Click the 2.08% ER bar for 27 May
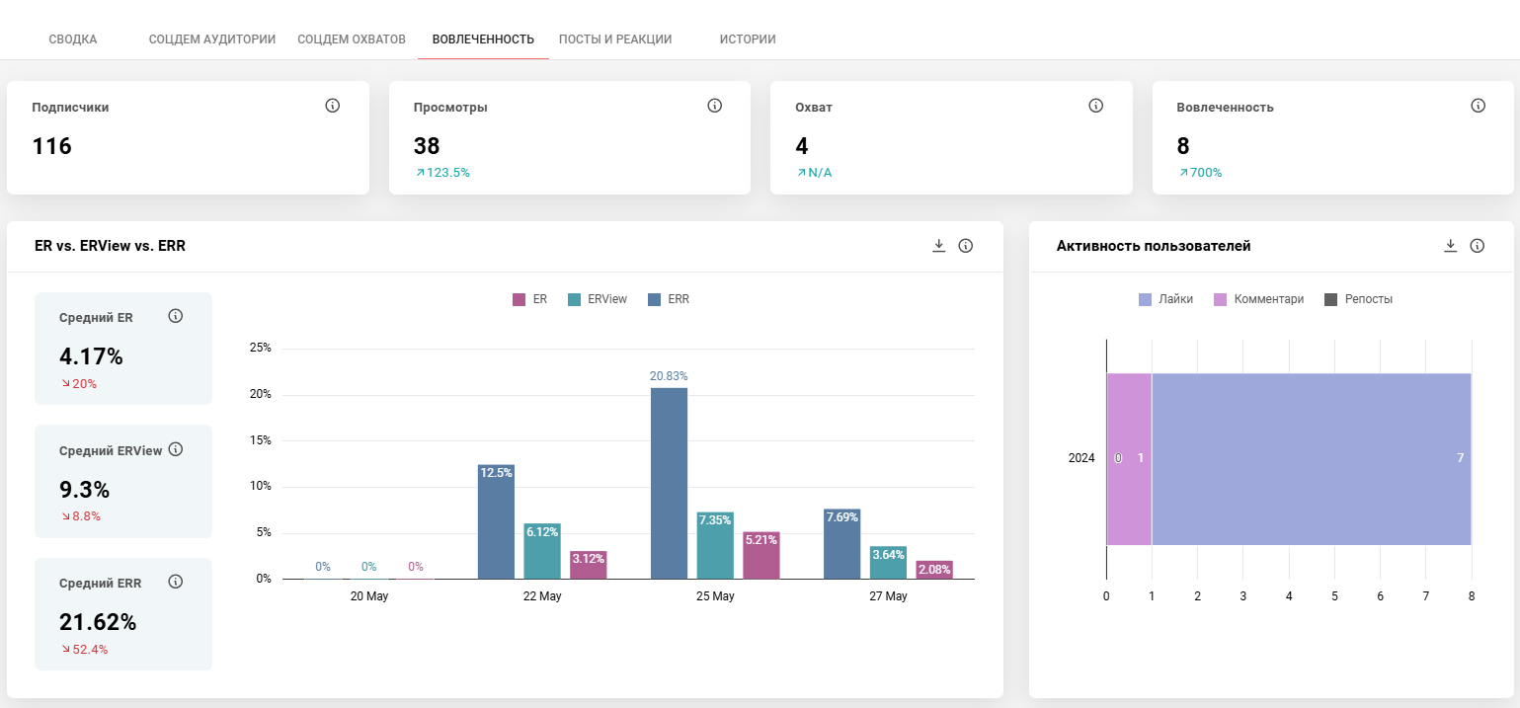 coord(934,570)
